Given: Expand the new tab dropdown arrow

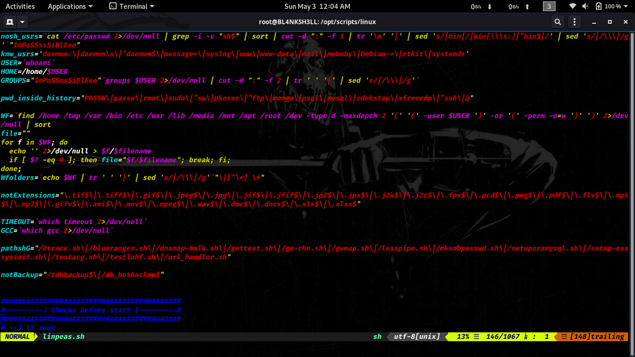Looking at the screenshot, I should (x=22, y=22).
